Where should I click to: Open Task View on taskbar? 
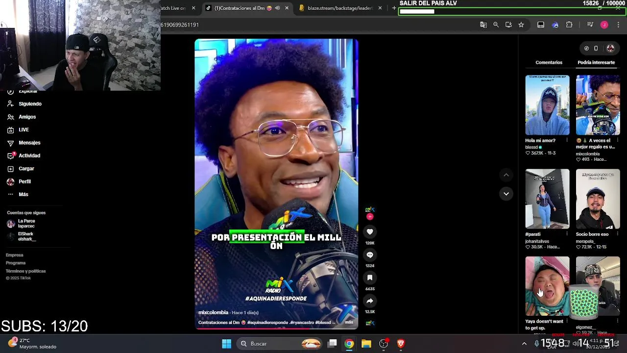[x=332, y=344]
